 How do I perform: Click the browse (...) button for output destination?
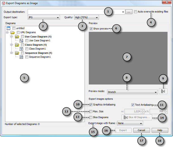pyautogui.click(x=129, y=12)
